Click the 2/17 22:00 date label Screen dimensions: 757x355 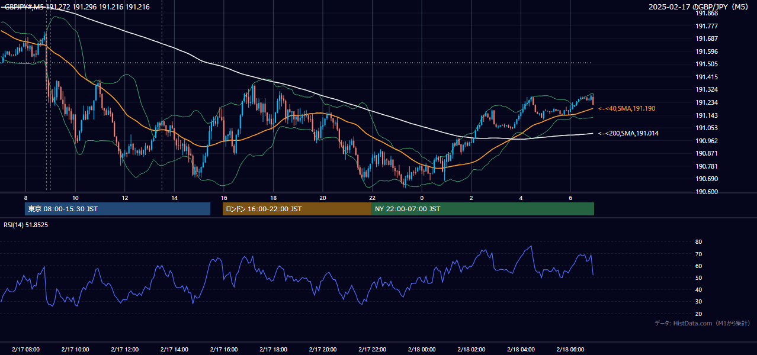pyautogui.click(x=373, y=350)
